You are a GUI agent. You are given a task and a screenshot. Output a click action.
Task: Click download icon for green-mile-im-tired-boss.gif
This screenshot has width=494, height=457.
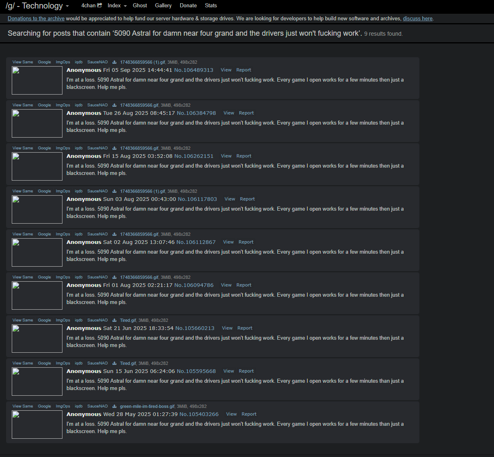(x=114, y=406)
